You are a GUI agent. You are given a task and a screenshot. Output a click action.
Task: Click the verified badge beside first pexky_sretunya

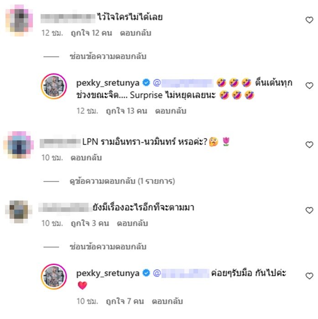click(x=146, y=82)
